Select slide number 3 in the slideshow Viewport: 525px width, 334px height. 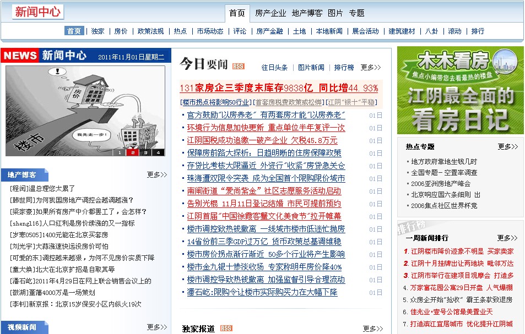[x=145, y=152]
